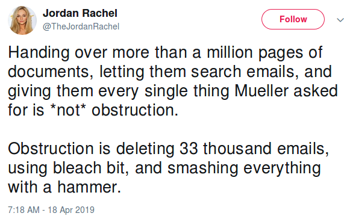Open the @TheJordanRachel handle link
The width and height of the screenshot is (344, 219).
81,26
